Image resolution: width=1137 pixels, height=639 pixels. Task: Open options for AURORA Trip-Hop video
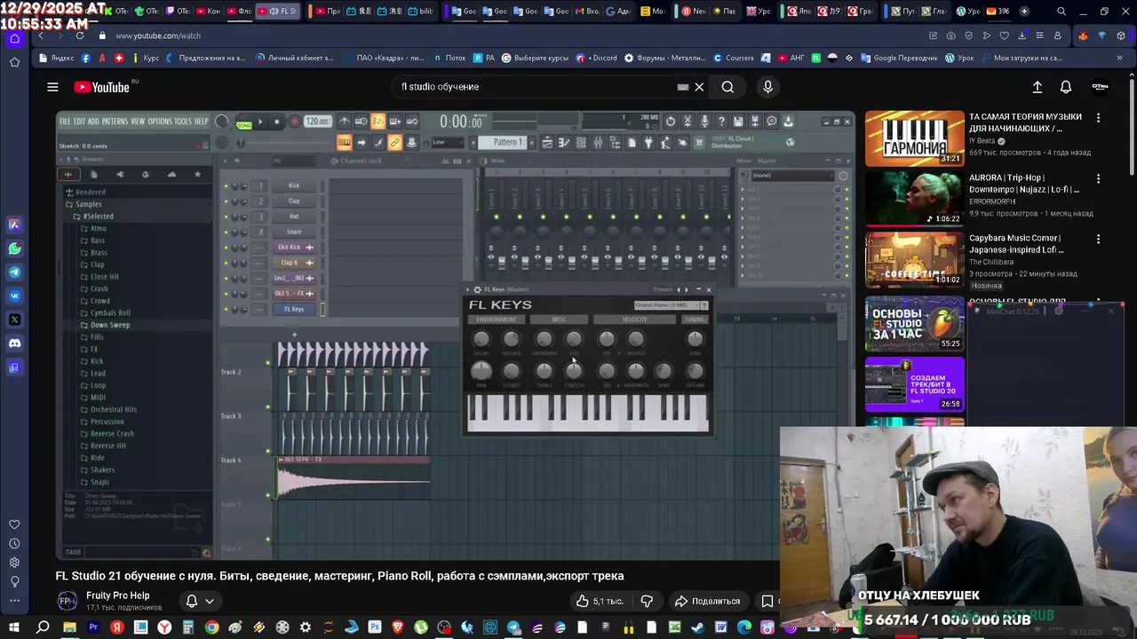[1098, 178]
